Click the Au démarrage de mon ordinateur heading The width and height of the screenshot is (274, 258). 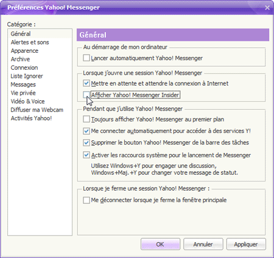[x=125, y=47]
